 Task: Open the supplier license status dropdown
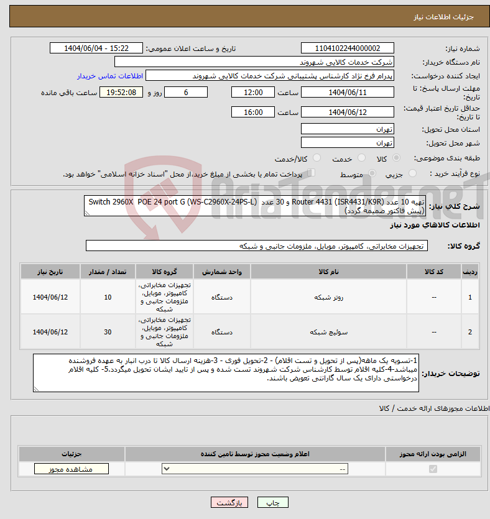254,469
